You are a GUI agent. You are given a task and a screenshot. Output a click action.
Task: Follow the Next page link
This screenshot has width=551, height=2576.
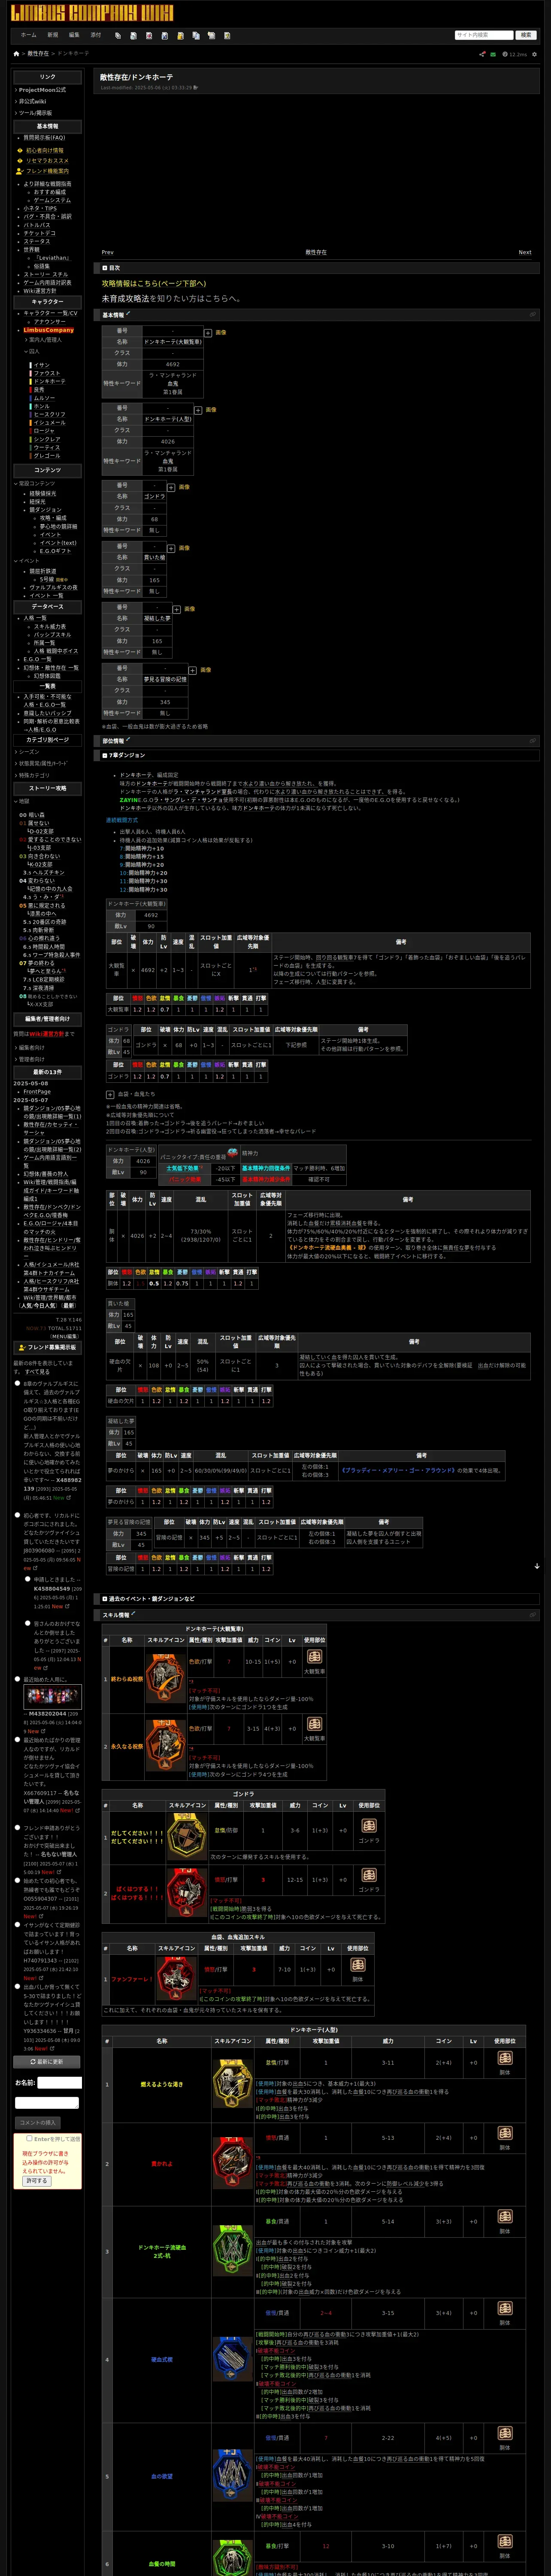[524, 252]
